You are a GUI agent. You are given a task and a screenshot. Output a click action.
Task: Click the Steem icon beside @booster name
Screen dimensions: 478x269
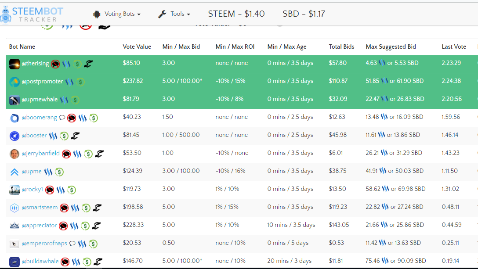point(53,136)
